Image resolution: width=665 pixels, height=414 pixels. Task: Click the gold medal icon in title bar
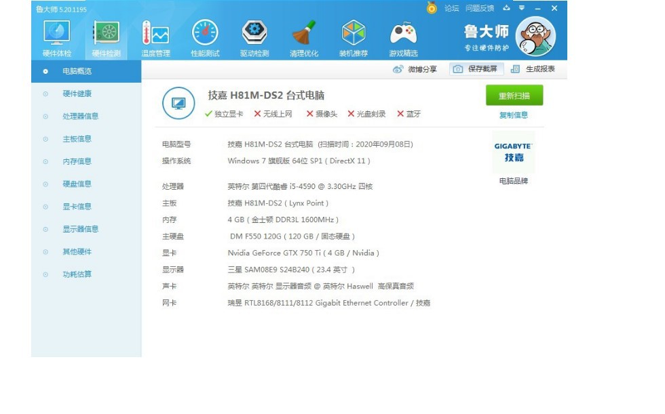432,7
